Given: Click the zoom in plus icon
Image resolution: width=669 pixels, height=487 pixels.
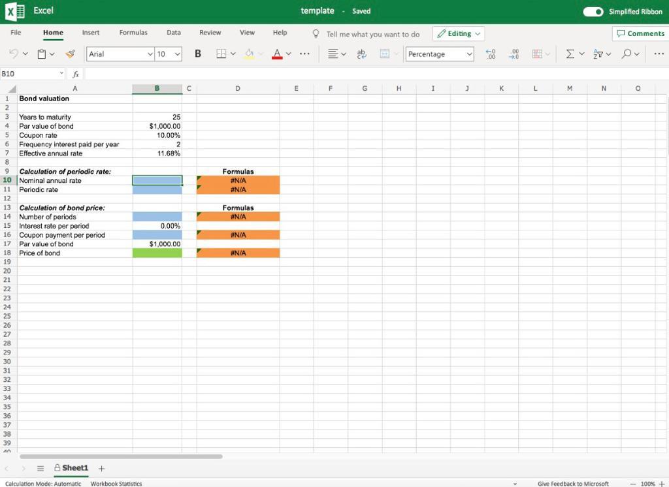Looking at the screenshot, I should coord(662,484).
